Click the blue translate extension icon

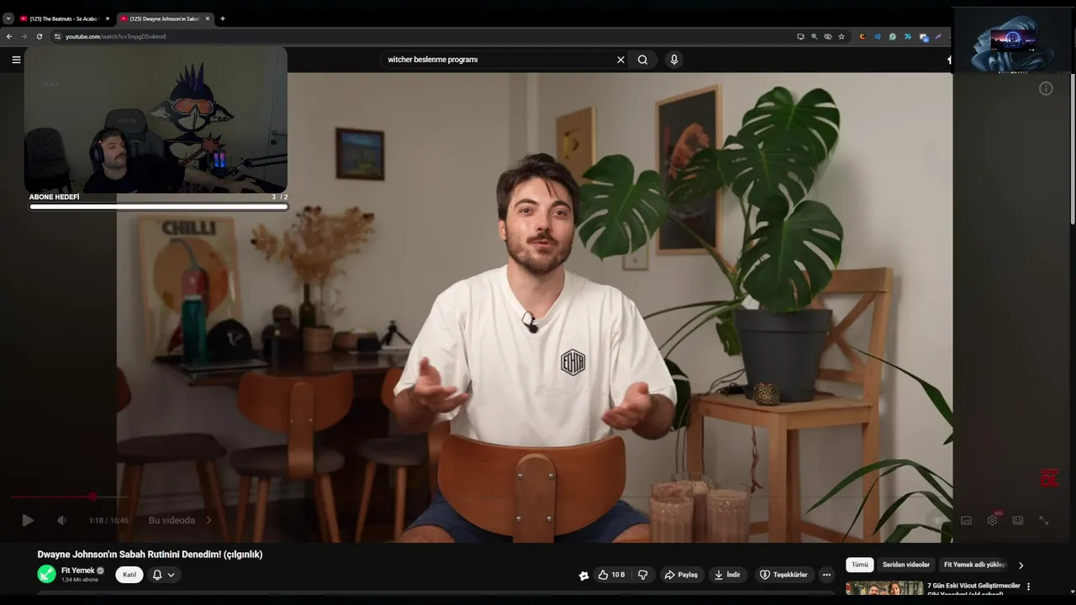923,37
